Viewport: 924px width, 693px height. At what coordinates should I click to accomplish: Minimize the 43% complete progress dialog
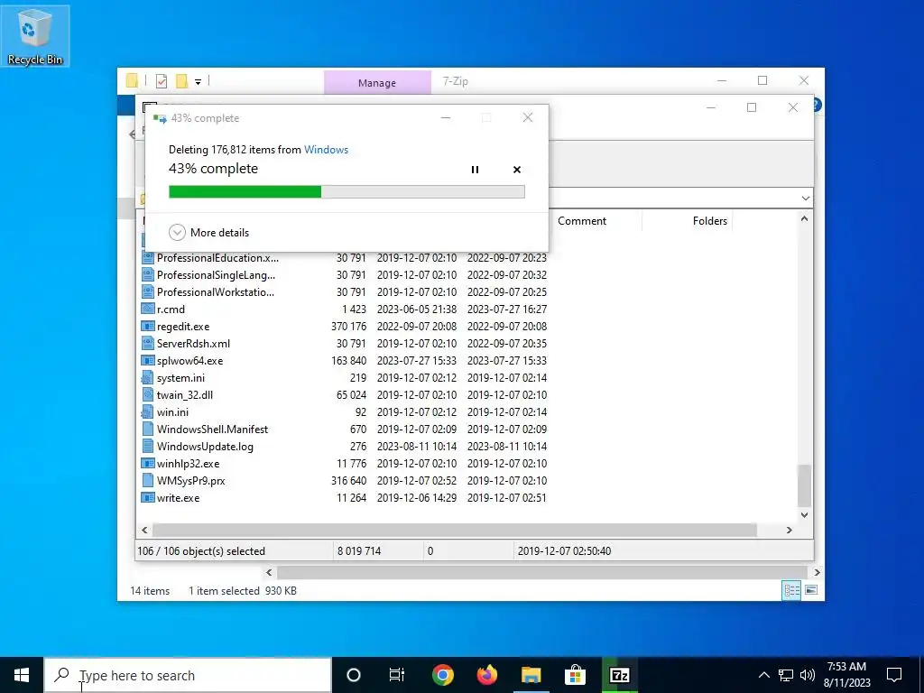coord(446,118)
